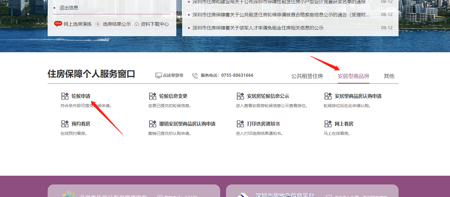The image size is (450, 197).
Task: Open the 其他 tab
Action: click(x=389, y=76)
